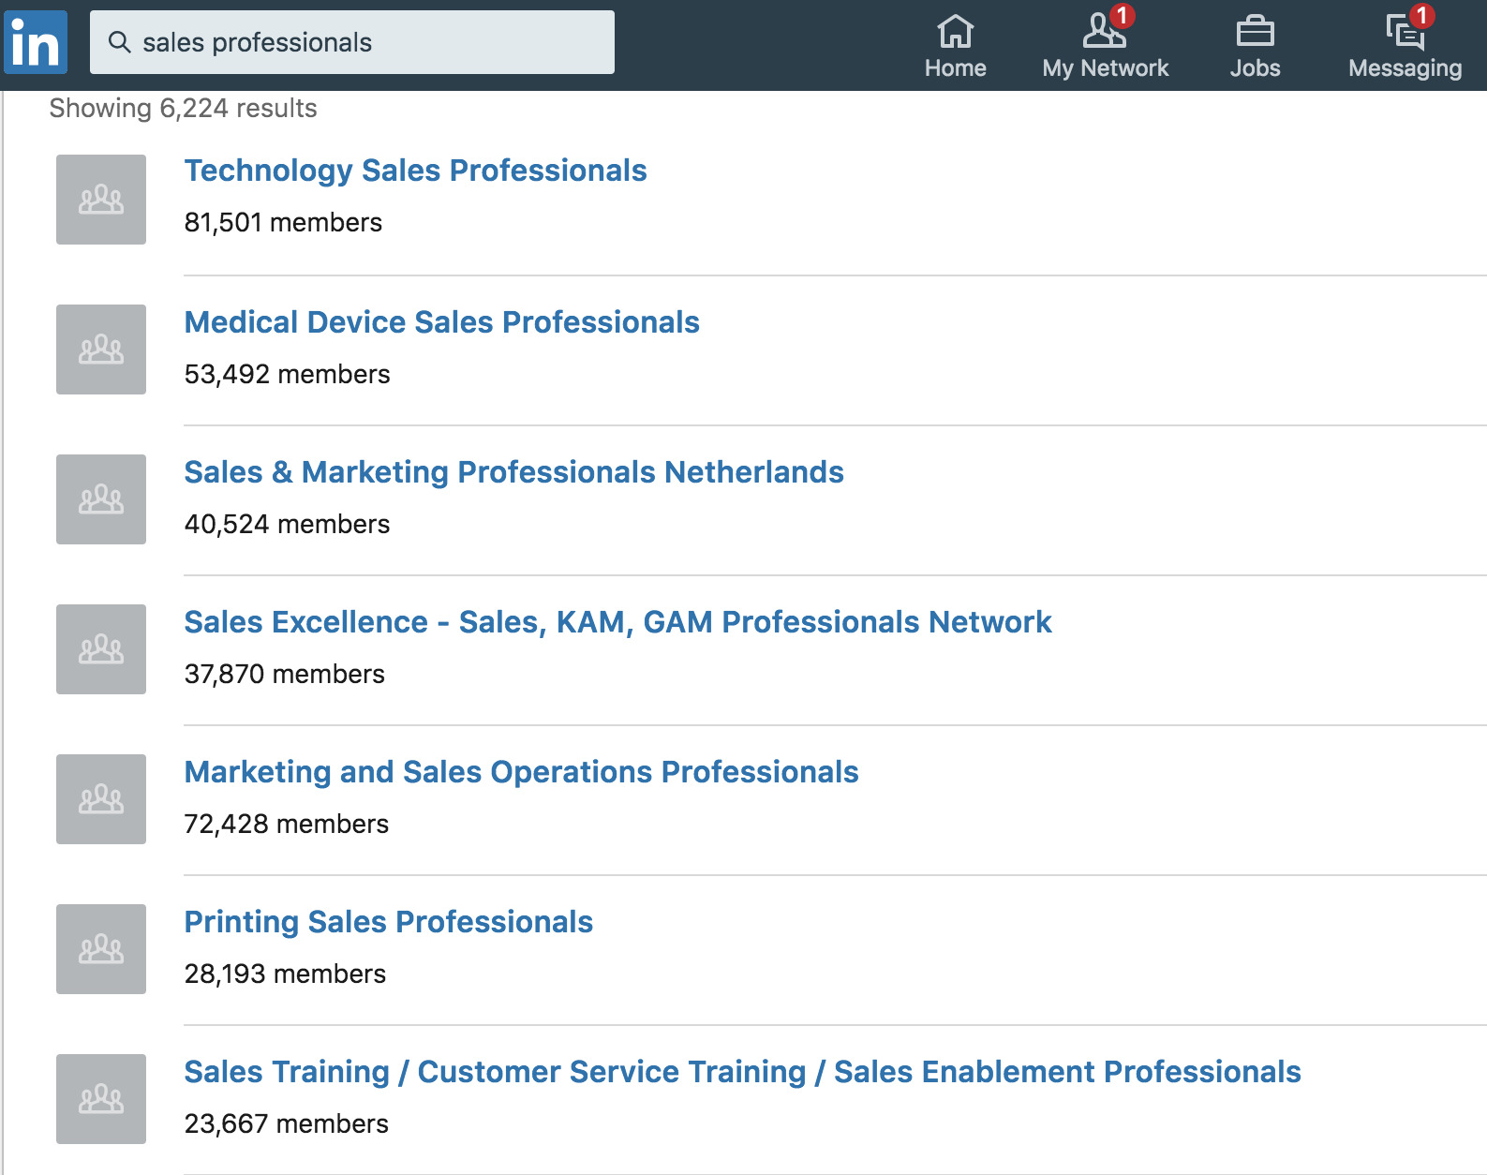Go to the Messaging tab label
The width and height of the screenshot is (1487, 1175).
[1405, 68]
